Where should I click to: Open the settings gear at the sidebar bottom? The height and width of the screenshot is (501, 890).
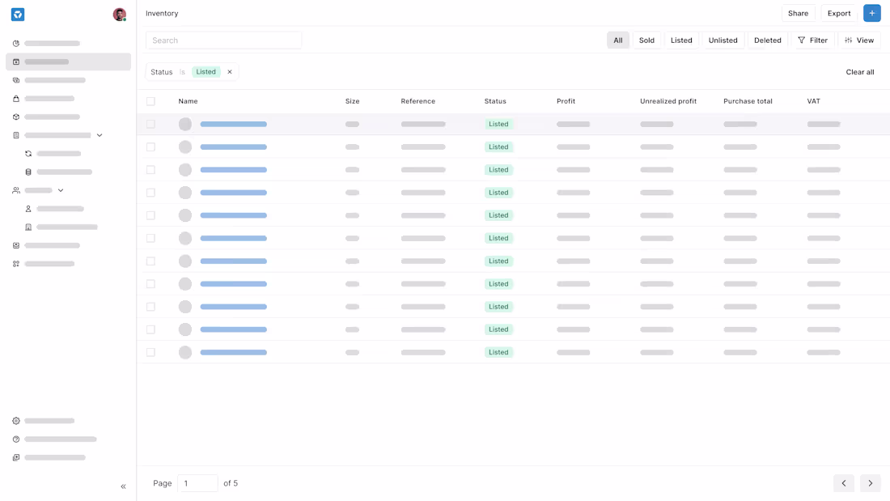point(15,420)
